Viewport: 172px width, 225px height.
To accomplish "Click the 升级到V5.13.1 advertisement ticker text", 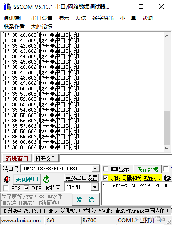I will coord(24,211).
